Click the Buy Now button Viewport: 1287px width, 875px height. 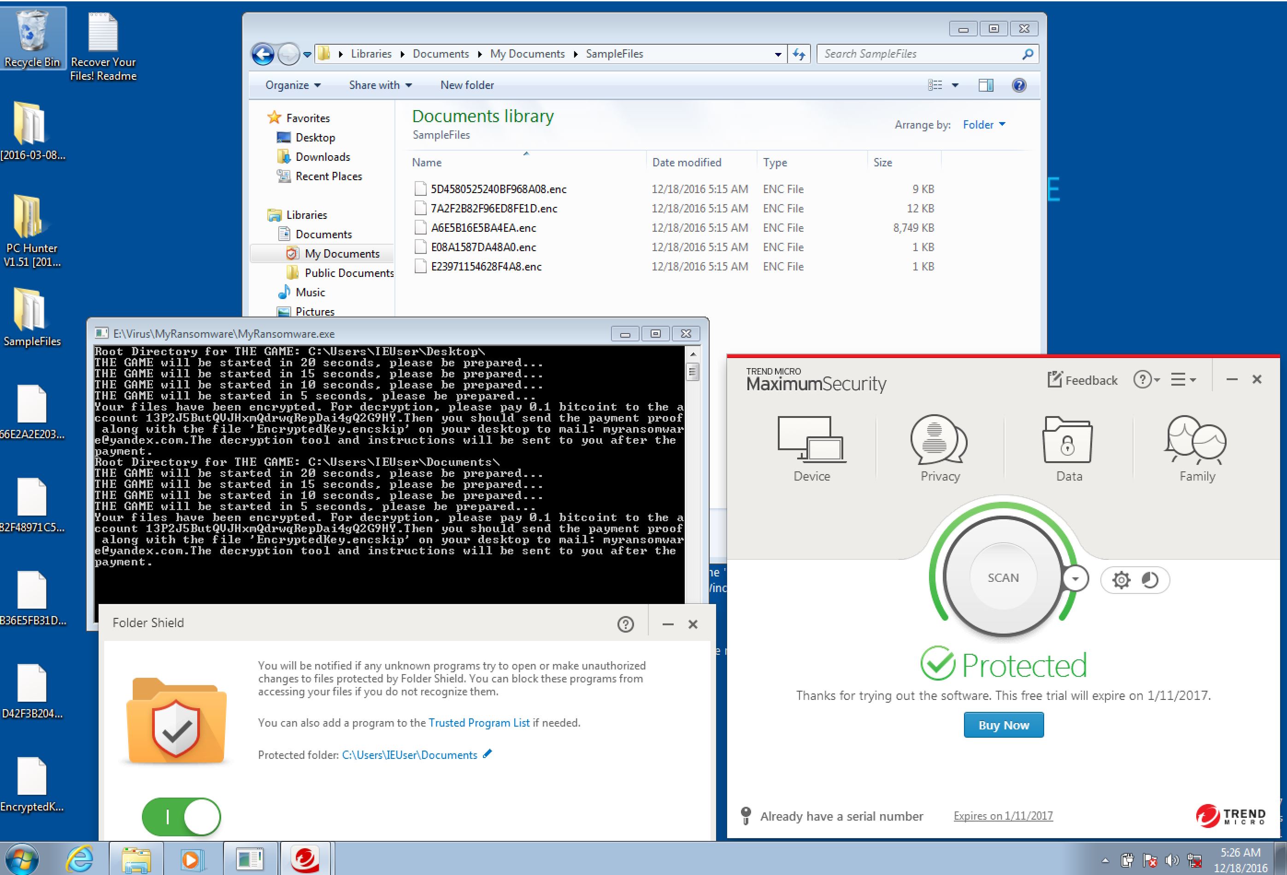(1004, 725)
